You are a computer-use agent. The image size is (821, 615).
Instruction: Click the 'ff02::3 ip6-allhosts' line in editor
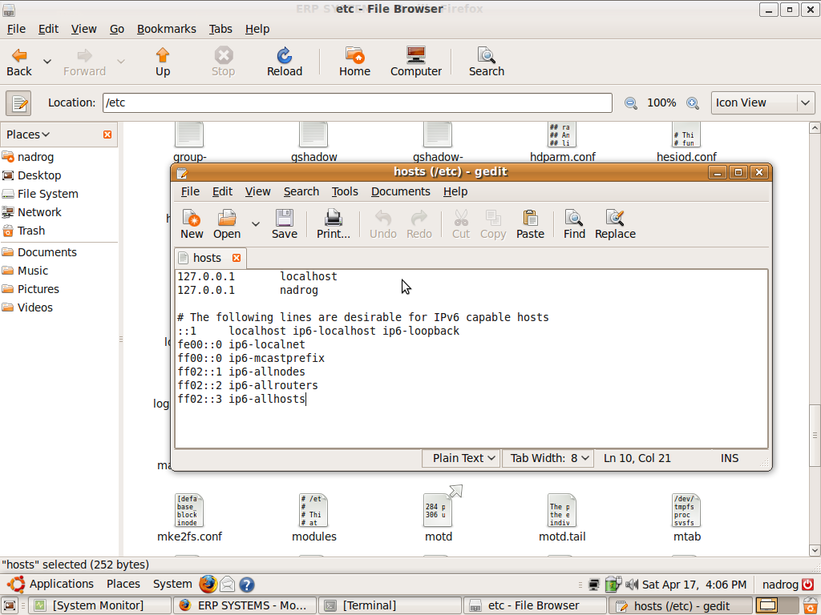[241, 399]
